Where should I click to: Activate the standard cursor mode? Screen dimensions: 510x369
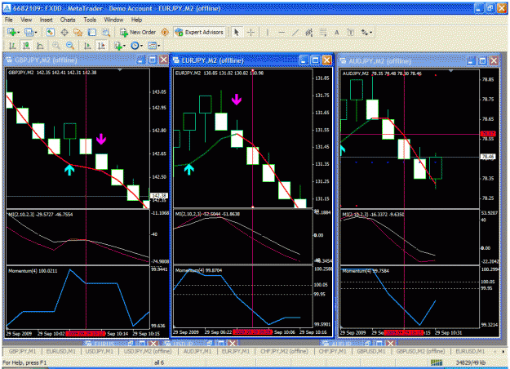(237, 32)
